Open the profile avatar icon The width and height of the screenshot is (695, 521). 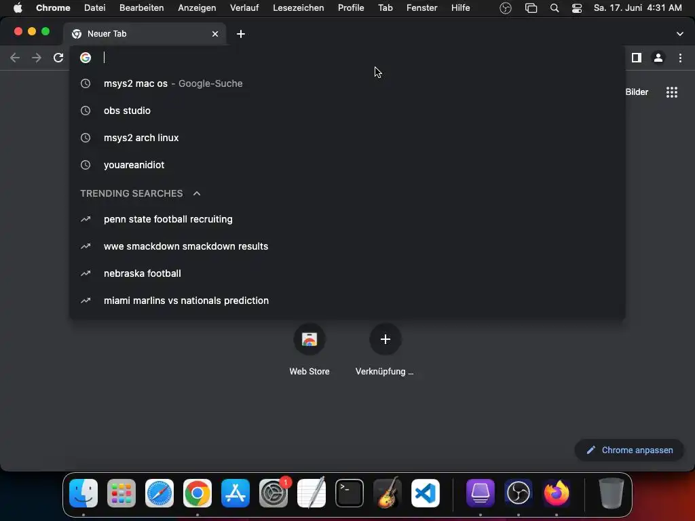pos(658,58)
